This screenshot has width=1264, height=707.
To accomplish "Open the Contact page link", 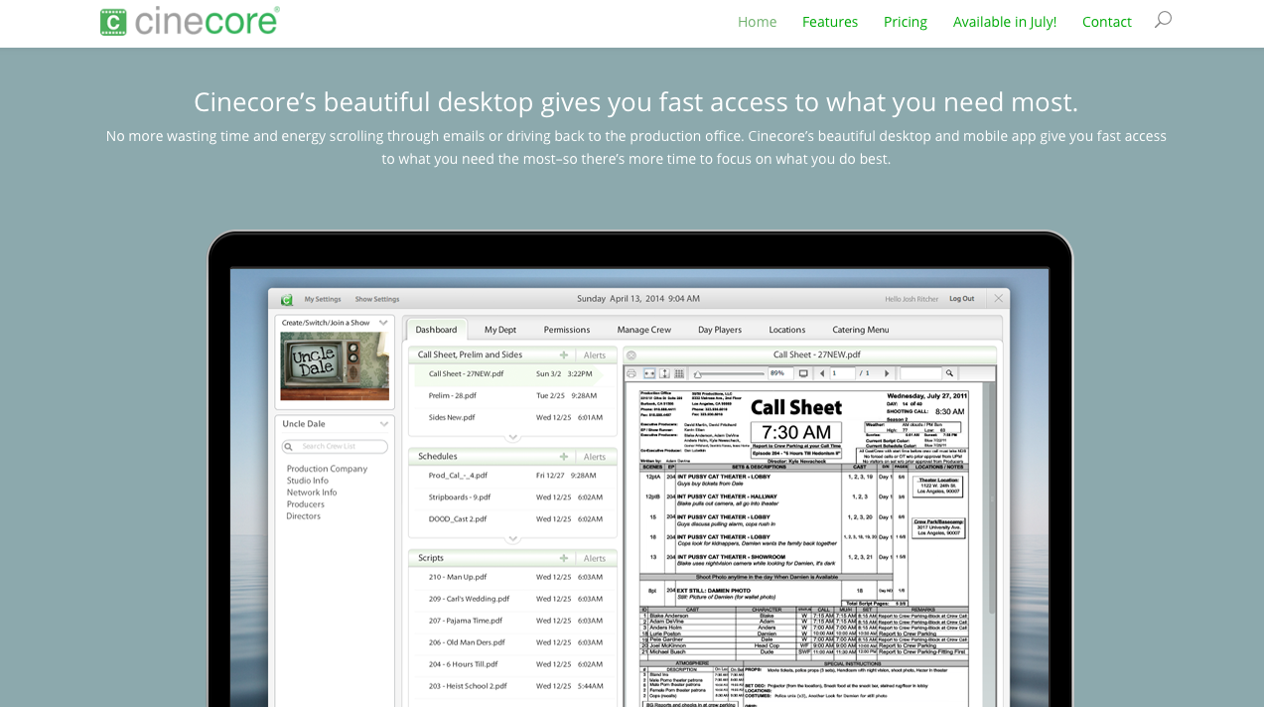I will 1107,22.
